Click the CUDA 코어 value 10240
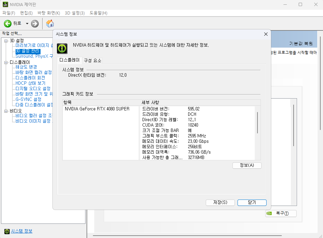The width and height of the screenshot is (323, 238). pos(193,125)
